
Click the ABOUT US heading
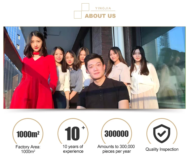(x=100, y=16)
